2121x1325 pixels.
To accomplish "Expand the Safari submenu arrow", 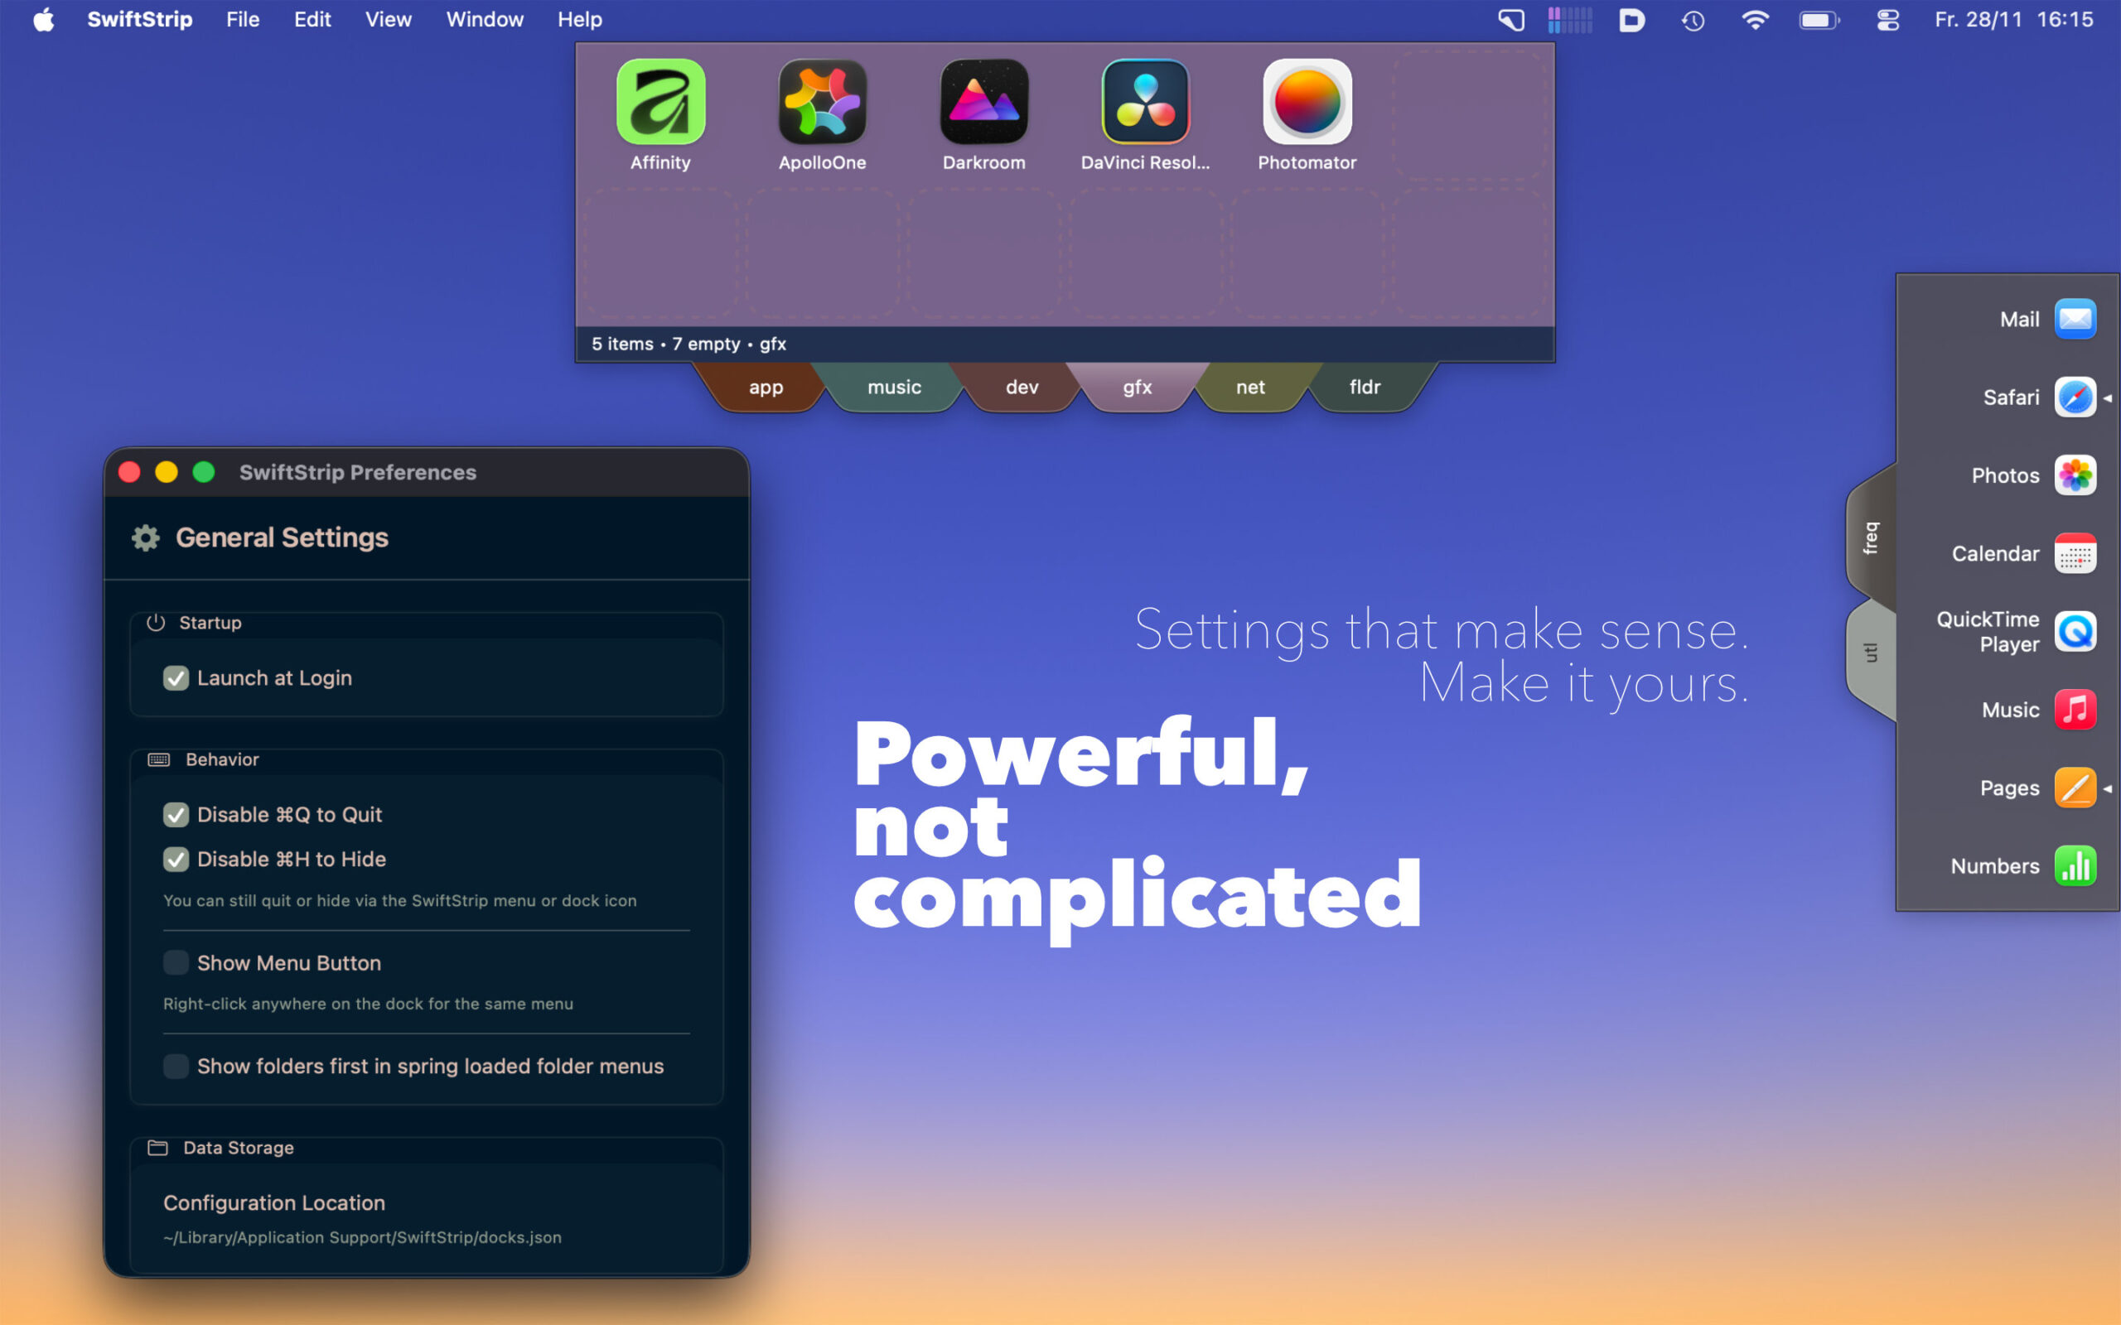I will [x=2107, y=397].
